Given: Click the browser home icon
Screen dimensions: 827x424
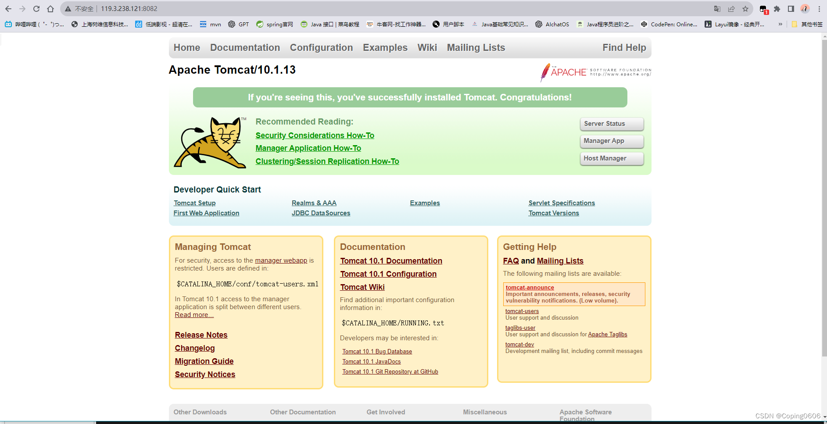Looking at the screenshot, I should click(50, 9).
